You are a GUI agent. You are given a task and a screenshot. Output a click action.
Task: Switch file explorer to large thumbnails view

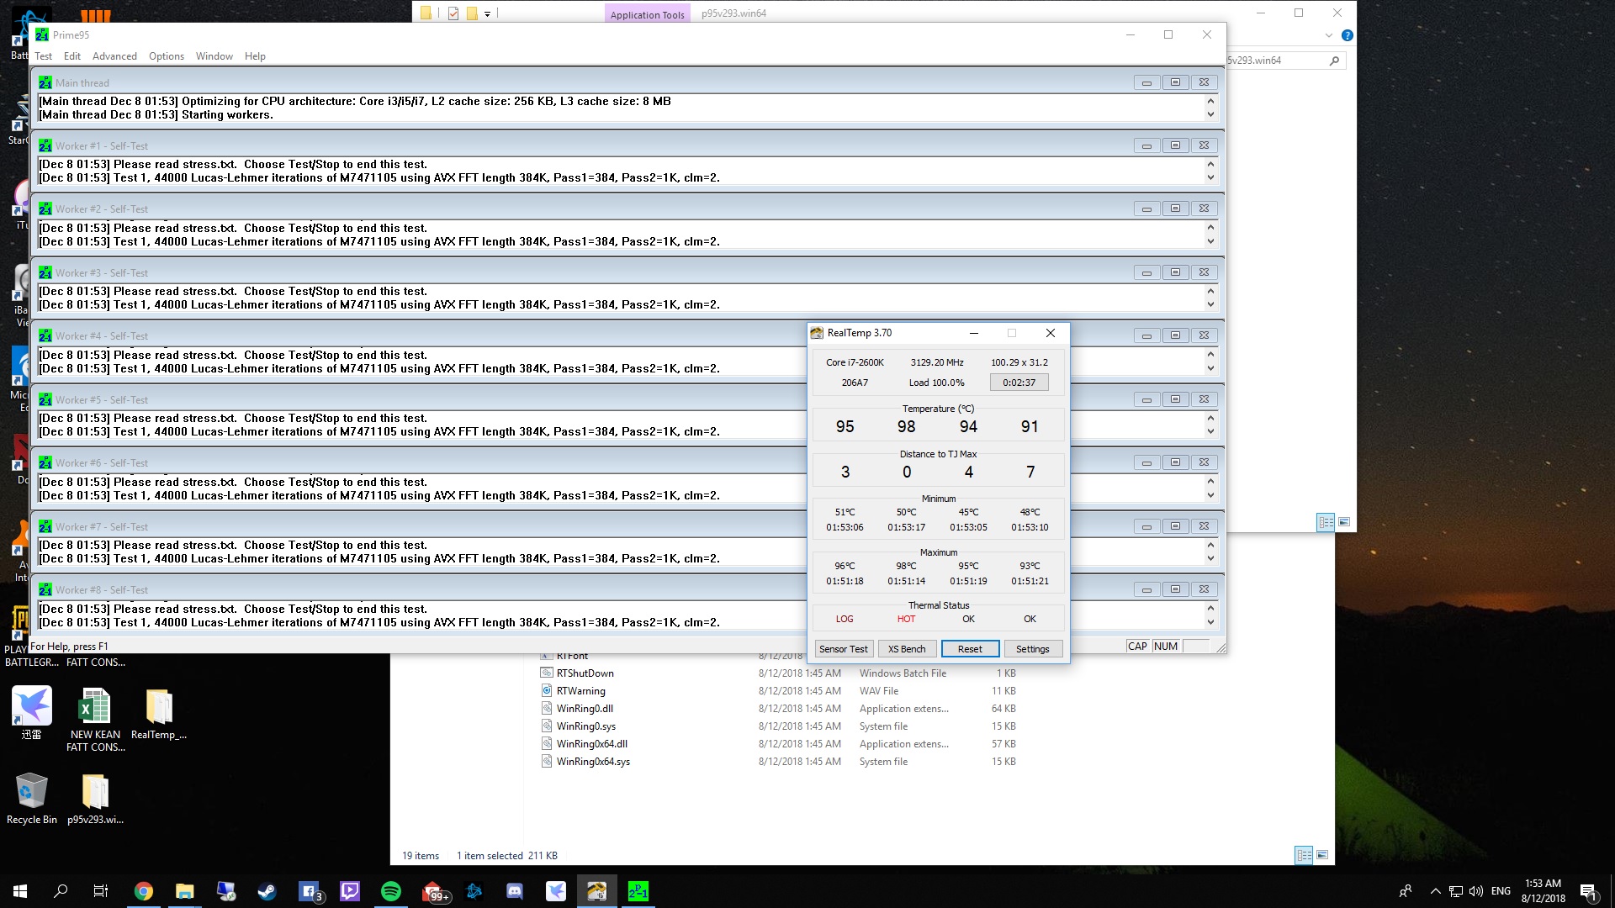(1322, 855)
